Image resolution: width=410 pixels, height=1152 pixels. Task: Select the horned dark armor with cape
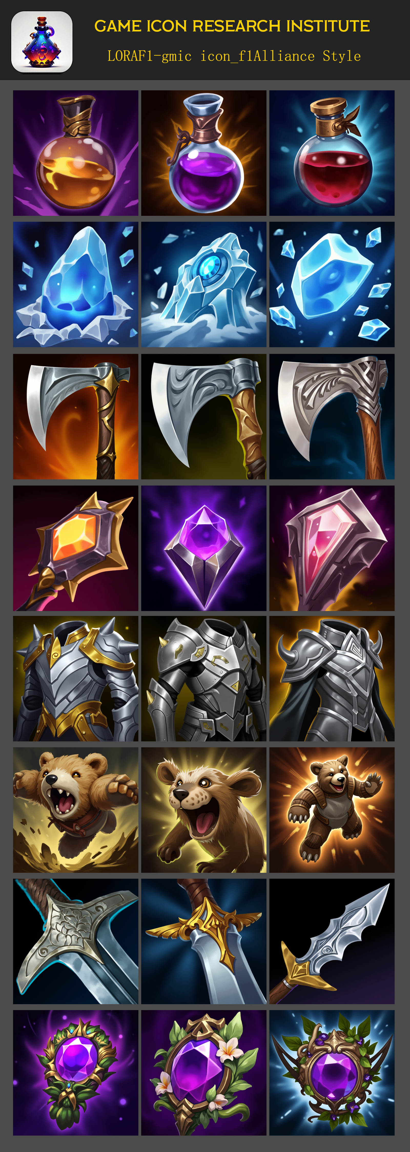point(332,679)
